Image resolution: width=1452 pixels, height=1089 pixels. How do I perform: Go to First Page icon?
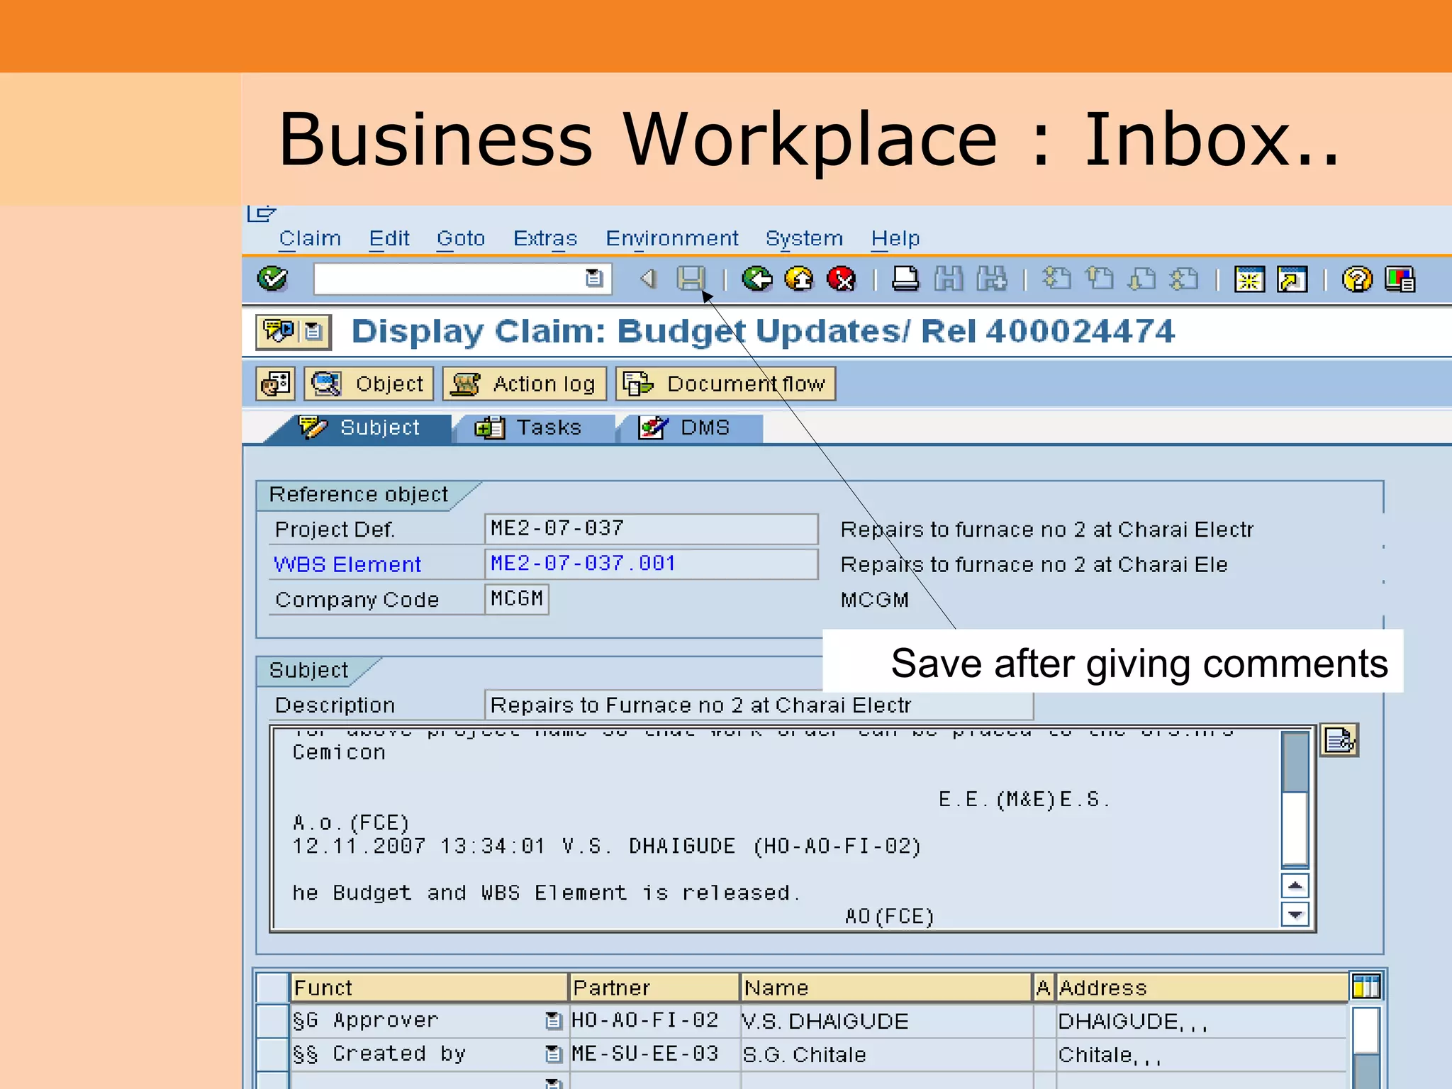1057,279
